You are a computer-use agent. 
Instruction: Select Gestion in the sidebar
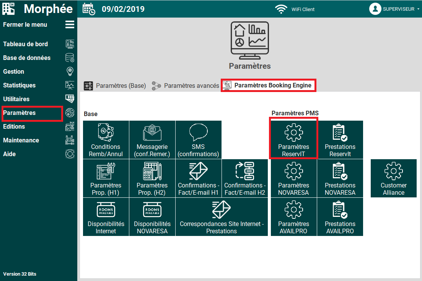[x=13, y=71]
